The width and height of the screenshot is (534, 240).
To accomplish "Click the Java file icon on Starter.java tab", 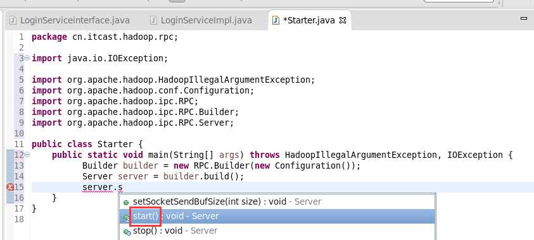I will click(276, 20).
